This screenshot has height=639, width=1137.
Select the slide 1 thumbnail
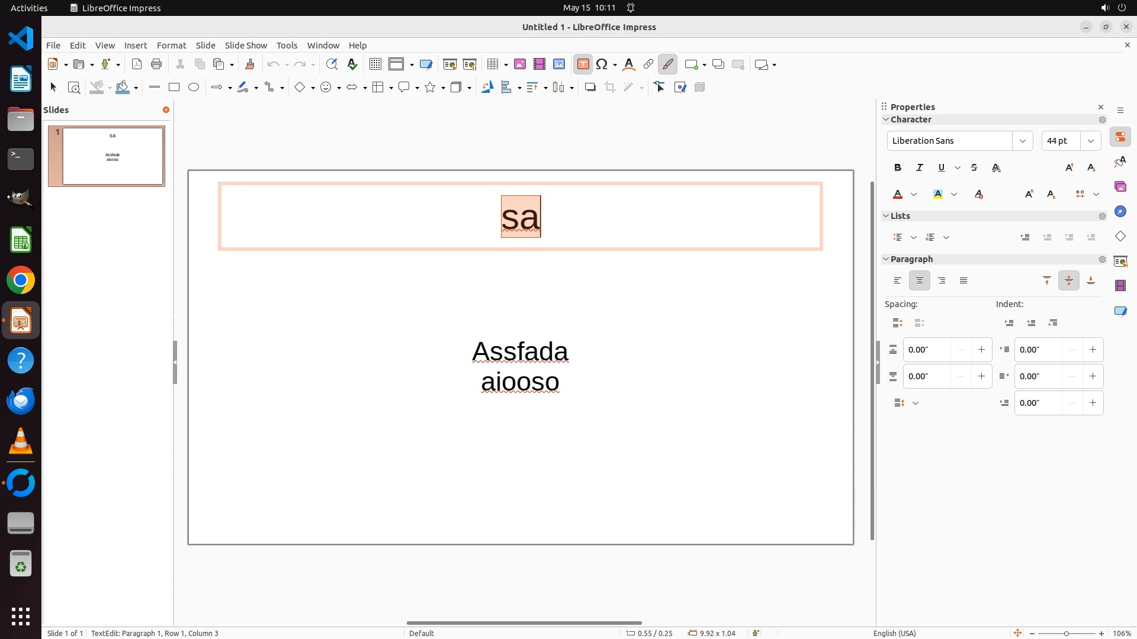(113, 156)
